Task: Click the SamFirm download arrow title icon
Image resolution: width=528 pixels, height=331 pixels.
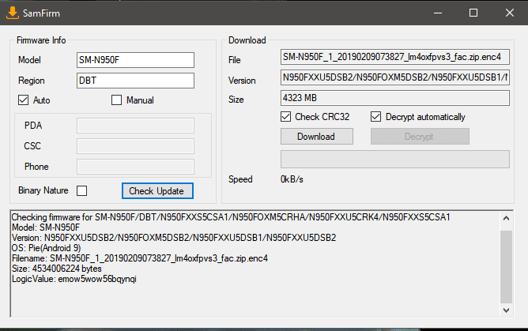Action: (13, 13)
